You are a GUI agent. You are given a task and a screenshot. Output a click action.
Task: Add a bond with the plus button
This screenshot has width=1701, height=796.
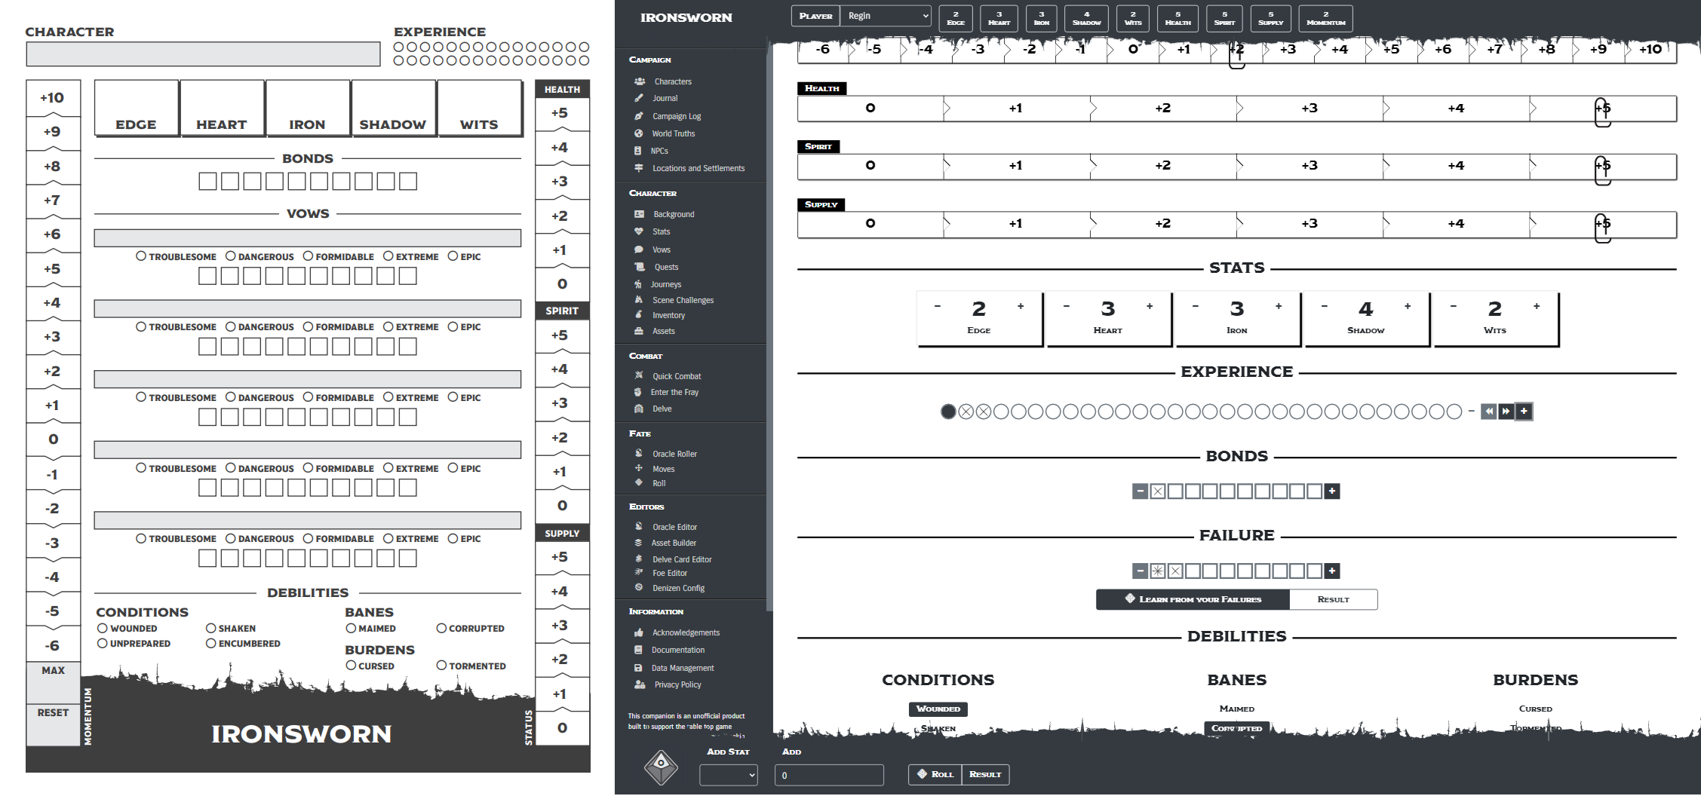pyautogui.click(x=1332, y=491)
